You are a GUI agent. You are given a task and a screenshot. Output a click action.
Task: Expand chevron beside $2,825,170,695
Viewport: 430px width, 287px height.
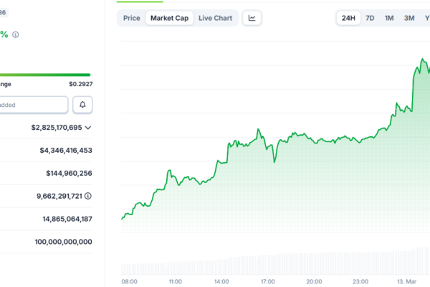(88, 128)
